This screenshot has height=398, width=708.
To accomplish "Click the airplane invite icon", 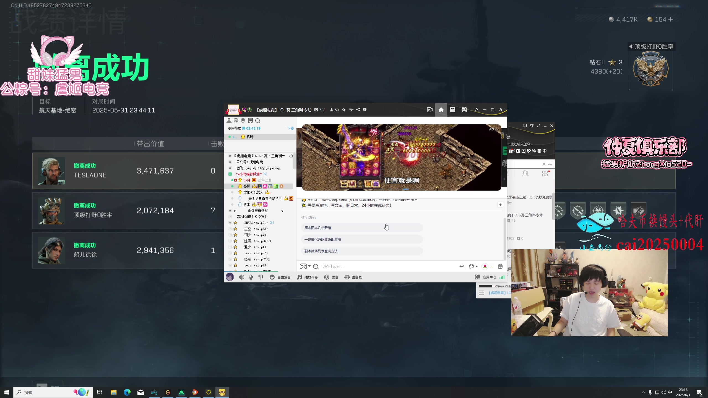I will point(351,110).
